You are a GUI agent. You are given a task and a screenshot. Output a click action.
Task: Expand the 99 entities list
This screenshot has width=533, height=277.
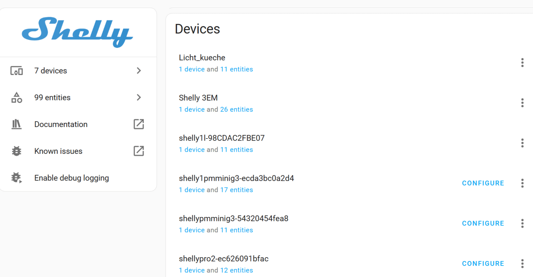138,98
